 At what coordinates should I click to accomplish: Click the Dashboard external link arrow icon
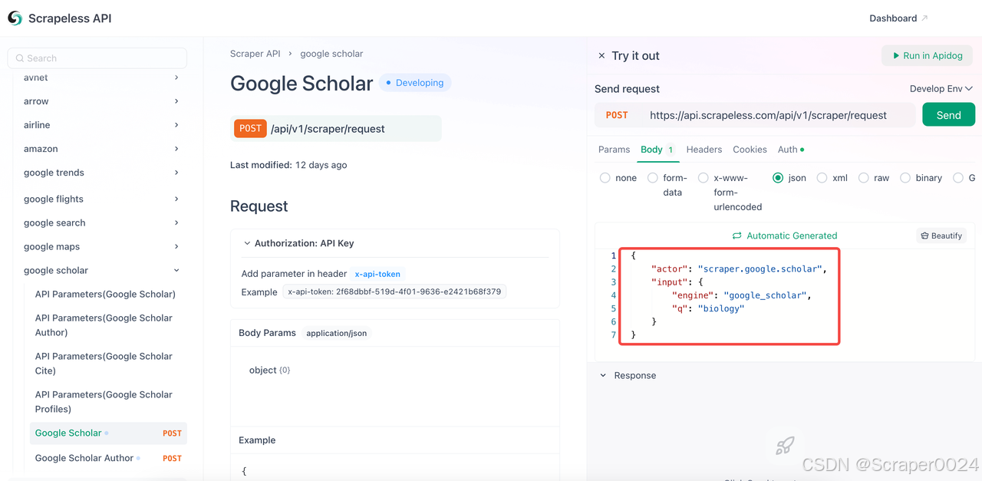[924, 18]
